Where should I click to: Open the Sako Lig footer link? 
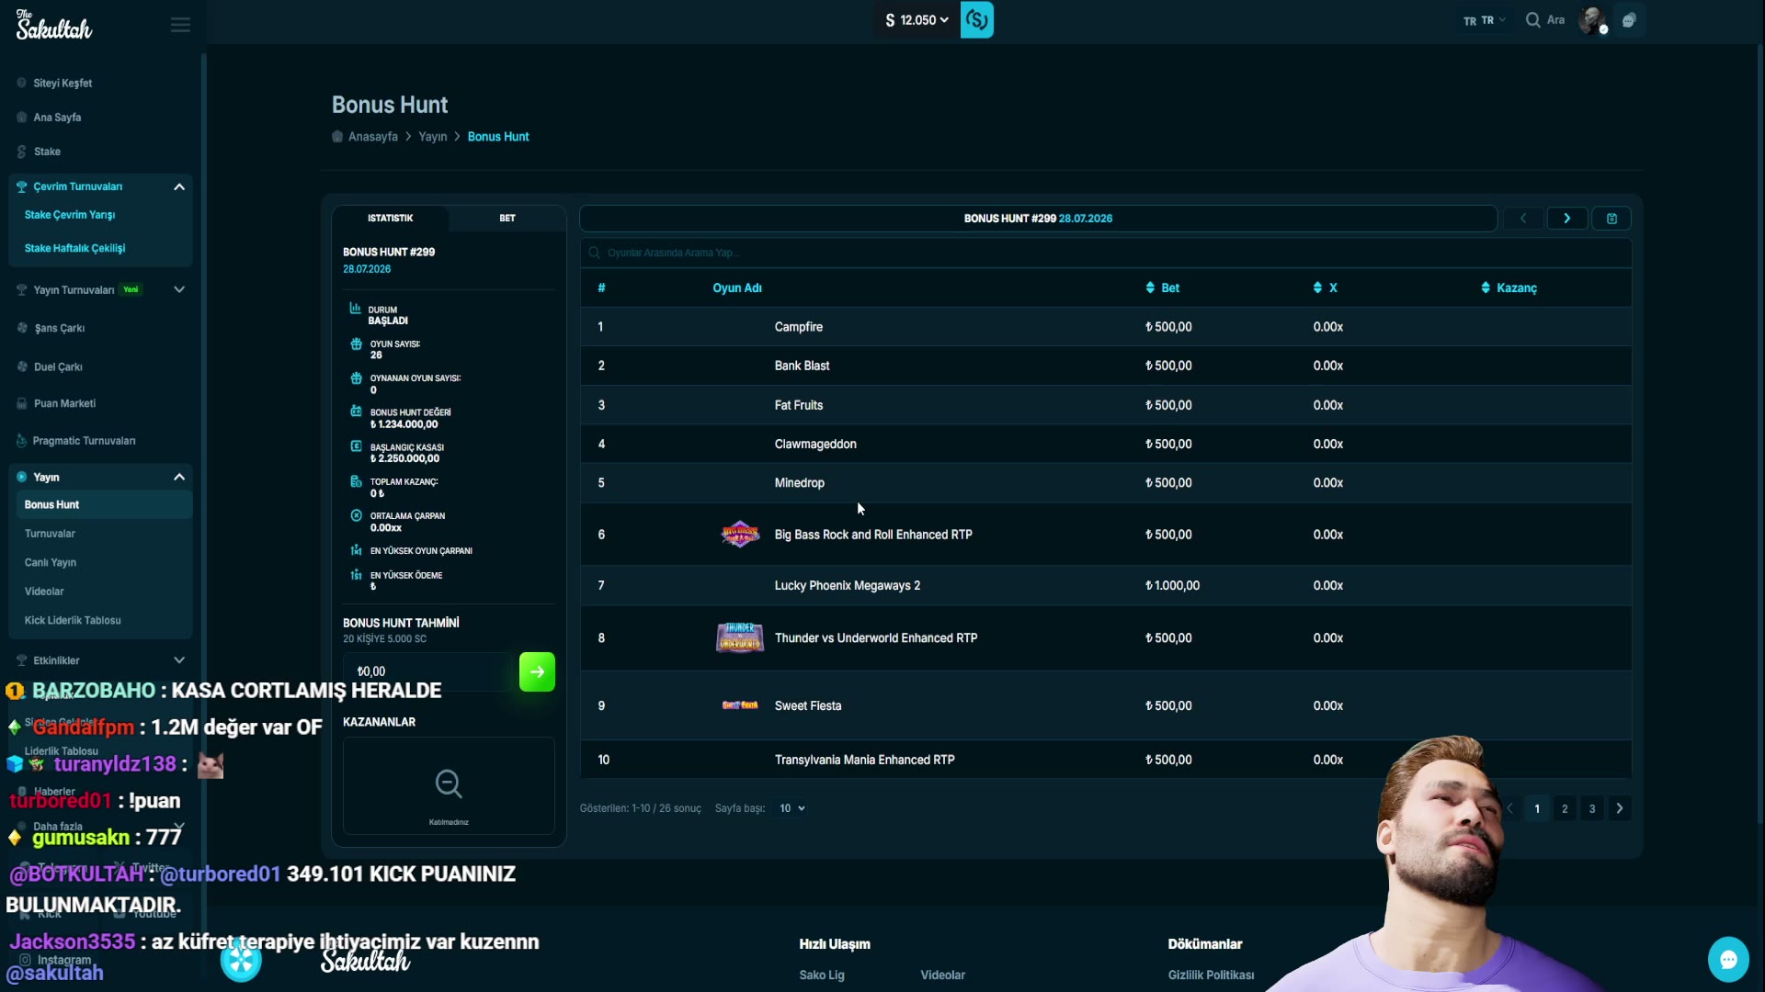822,975
